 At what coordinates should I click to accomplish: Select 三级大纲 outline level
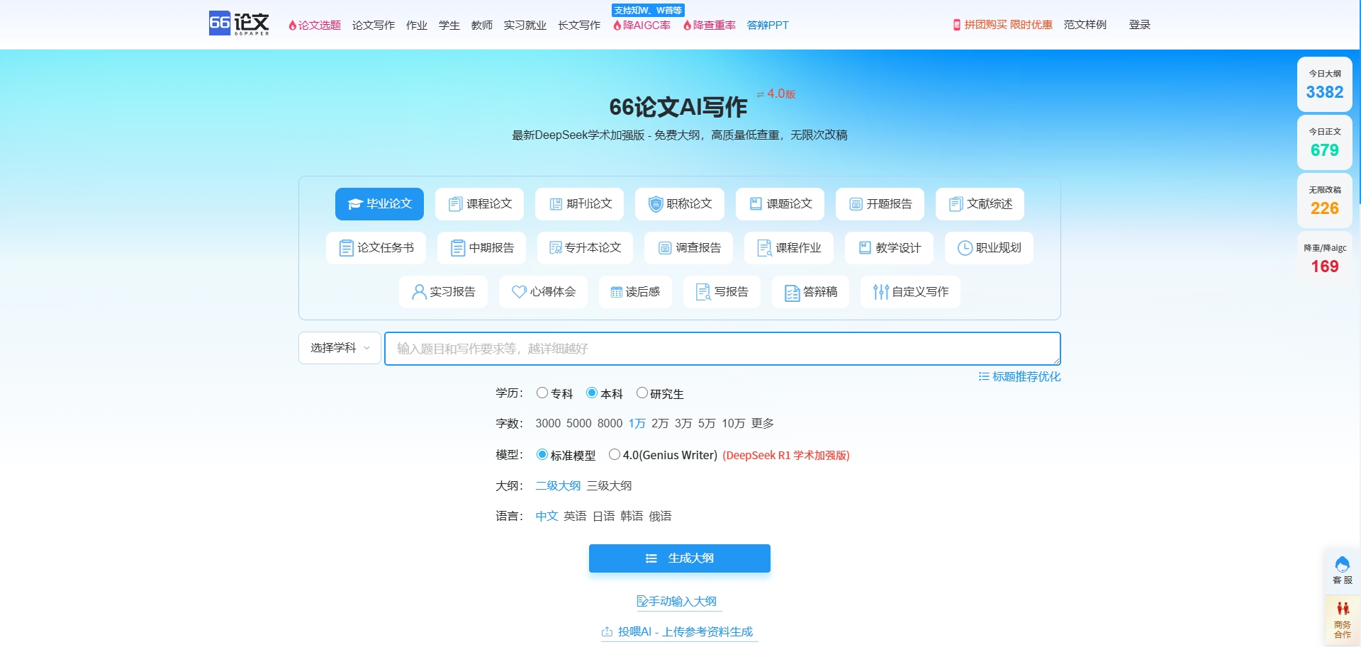click(609, 485)
